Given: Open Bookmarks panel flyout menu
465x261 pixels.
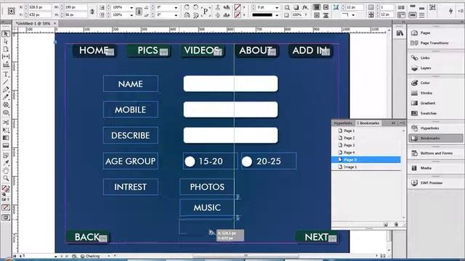Looking at the screenshot, I should pyautogui.click(x=402, y=123).
